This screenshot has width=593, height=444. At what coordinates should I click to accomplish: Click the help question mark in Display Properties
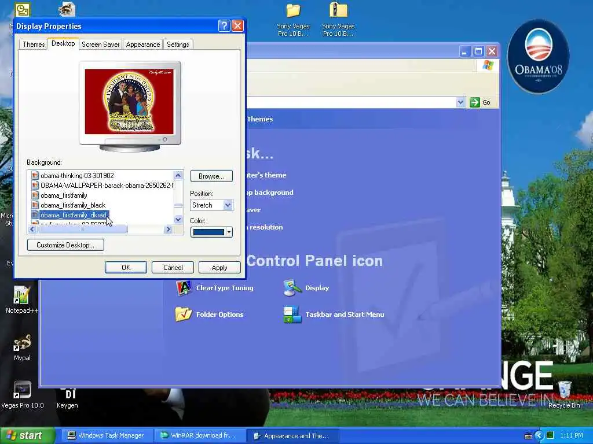tap(224, 25)
